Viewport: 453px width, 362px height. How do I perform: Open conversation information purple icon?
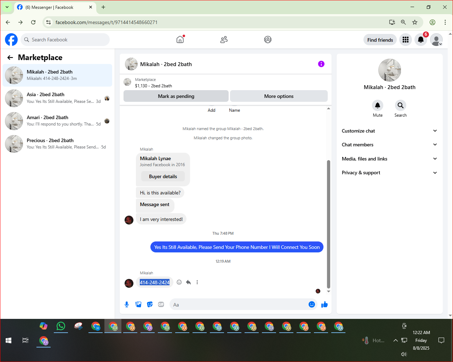pyautogui.click(x=321, y=64)
